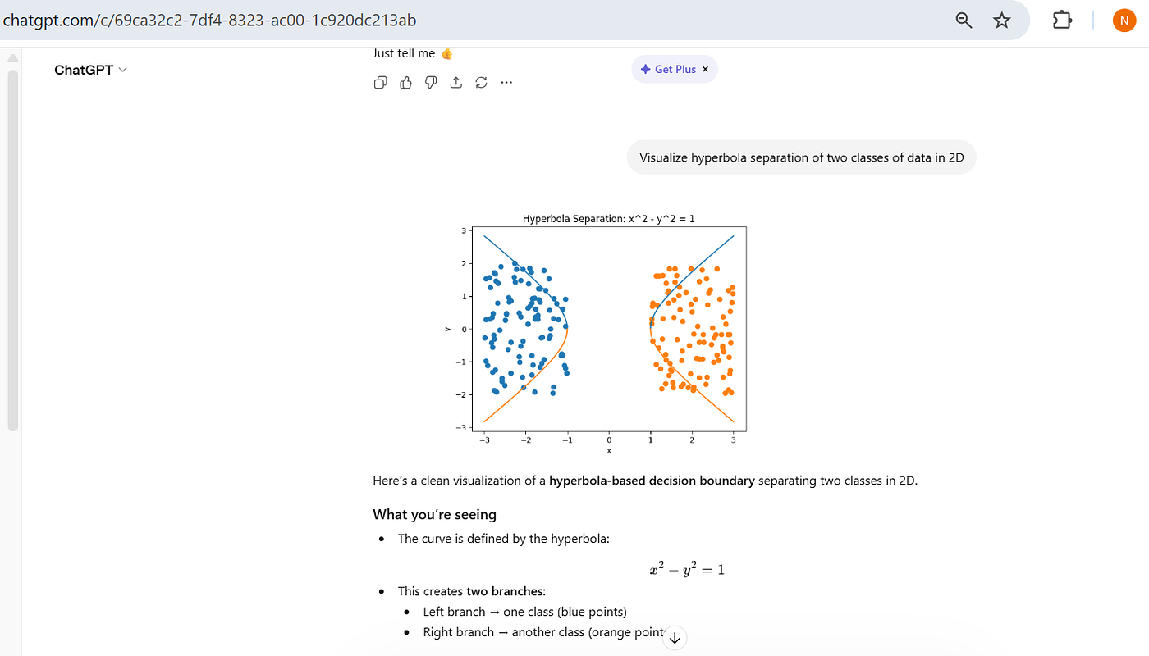The image size is (1149, 656).
Task: Copy the ChatGPT response text
Action: [380, 83]
